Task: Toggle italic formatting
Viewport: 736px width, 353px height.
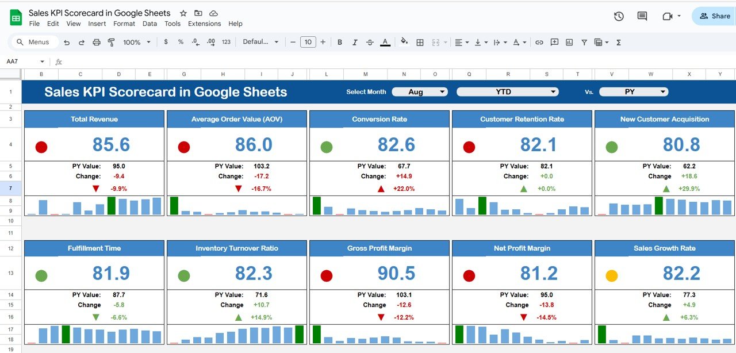Action: pos(355,42)
